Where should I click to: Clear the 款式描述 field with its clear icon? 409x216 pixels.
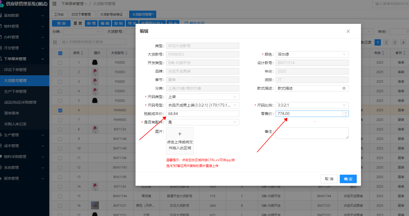344,88
